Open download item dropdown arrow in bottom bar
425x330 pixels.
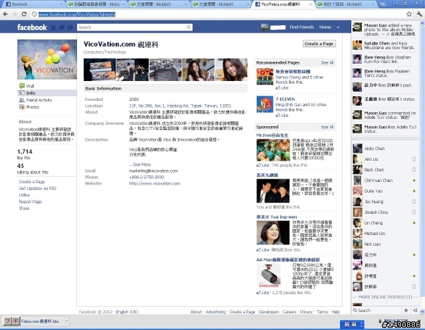[66, 321]
